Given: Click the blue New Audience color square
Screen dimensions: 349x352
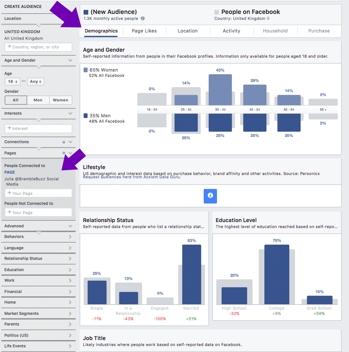Looking at the screenshot, I should [x=86, y=12].
